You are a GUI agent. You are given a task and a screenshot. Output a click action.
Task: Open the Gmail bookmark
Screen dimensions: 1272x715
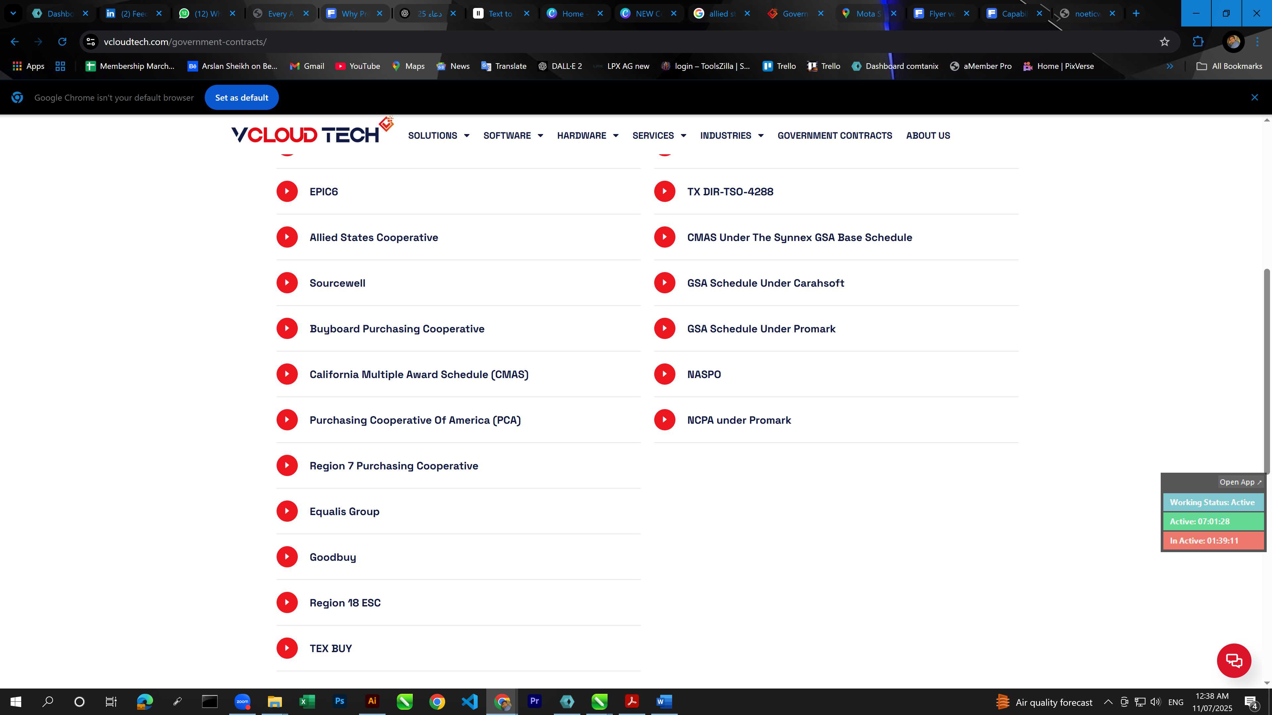tap(307, 66)
